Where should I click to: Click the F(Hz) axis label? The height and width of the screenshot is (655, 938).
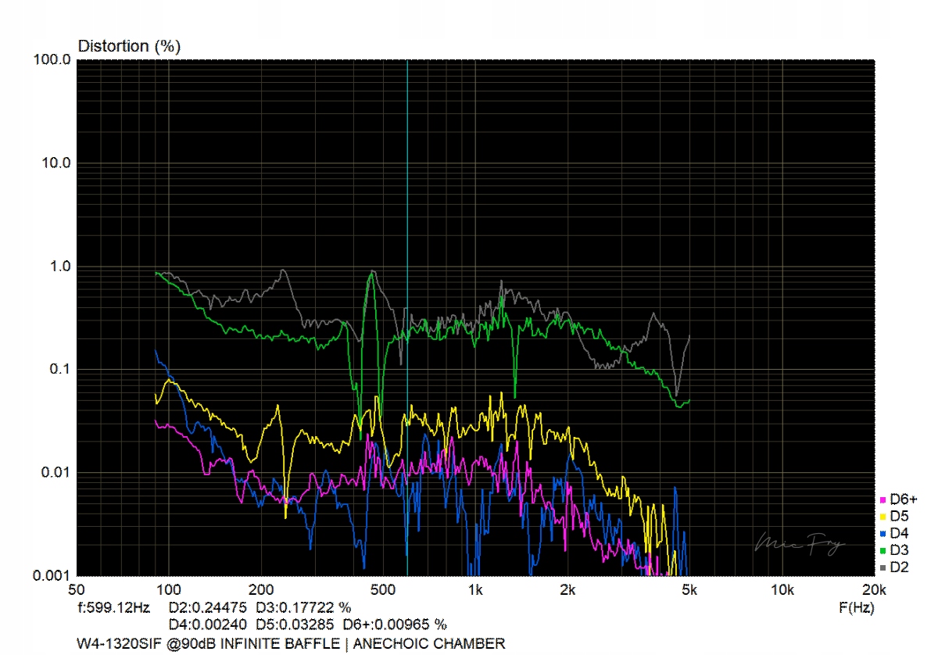855,607
